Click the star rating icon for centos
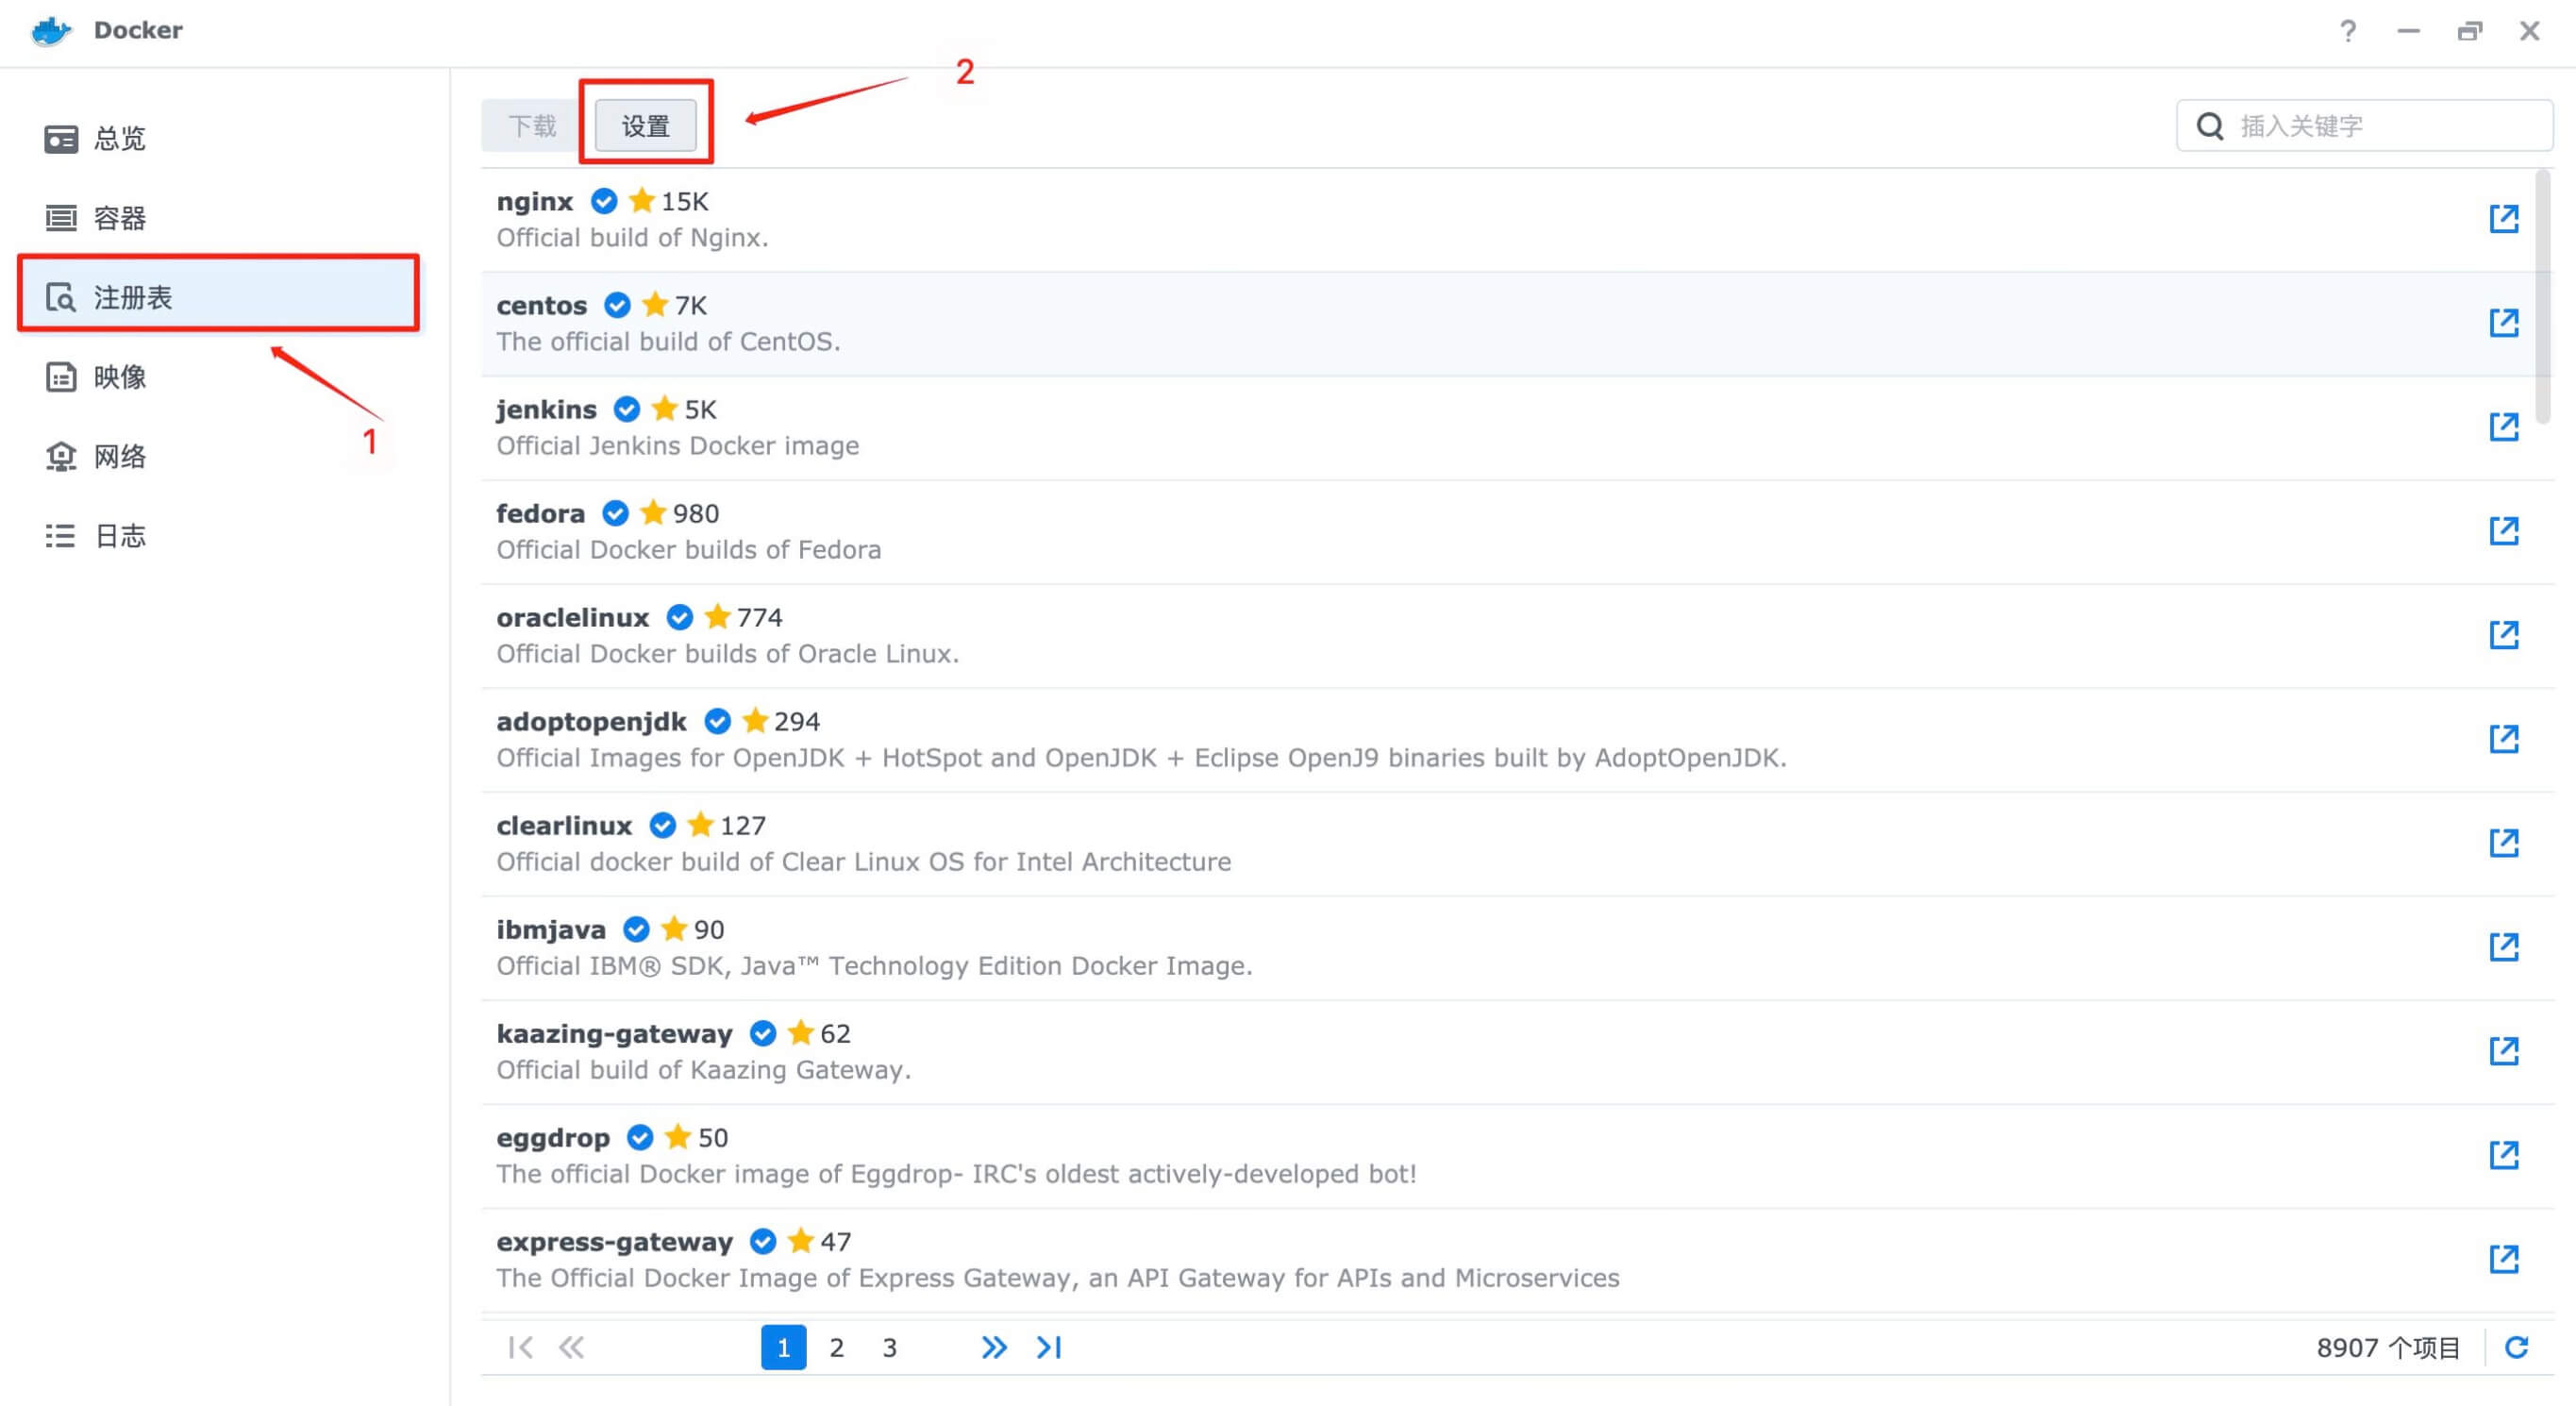Viewport: 2576px width, 1406px height. coord(655,304)
